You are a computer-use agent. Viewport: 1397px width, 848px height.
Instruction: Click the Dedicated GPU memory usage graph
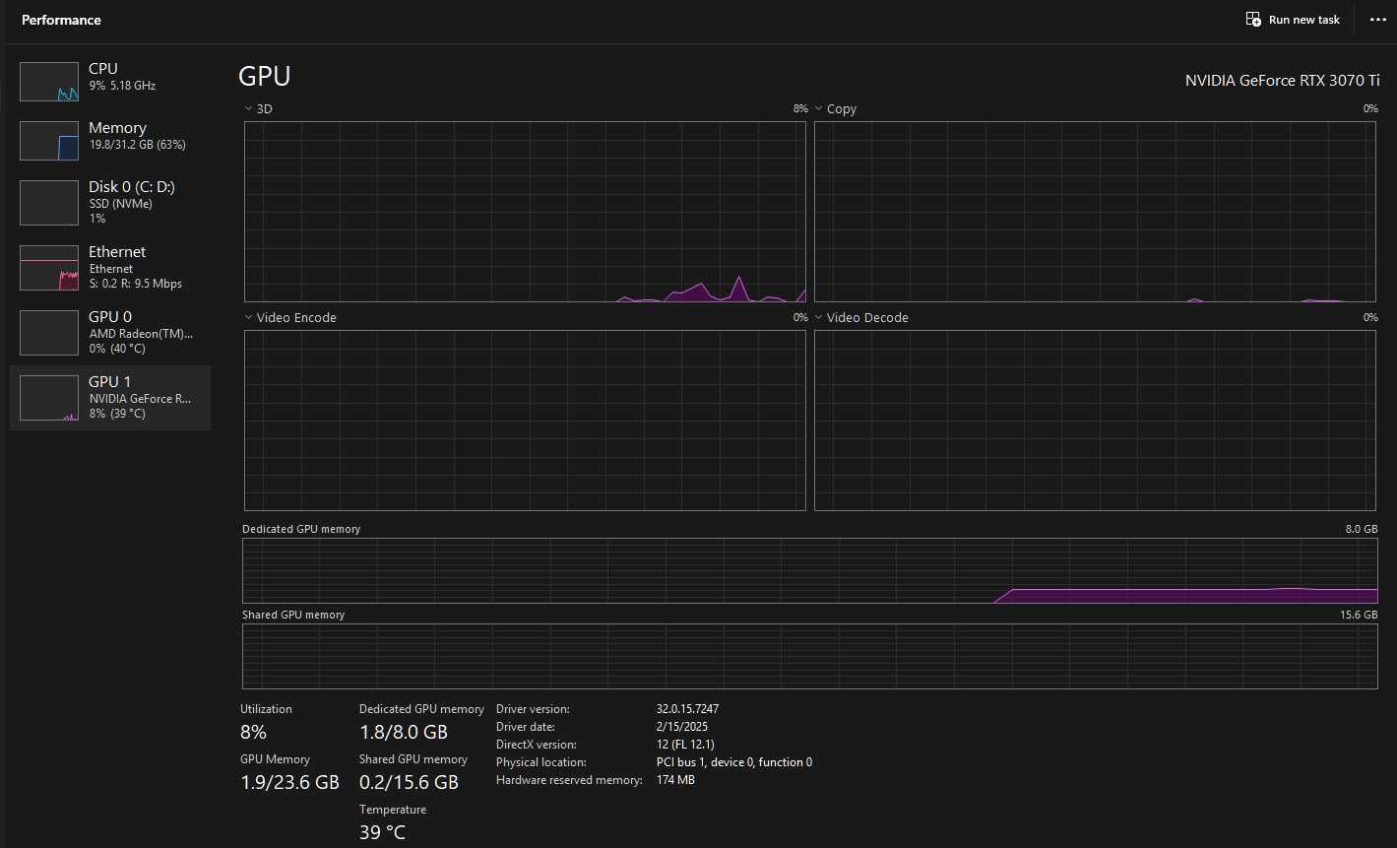click(x=810, y=570)
